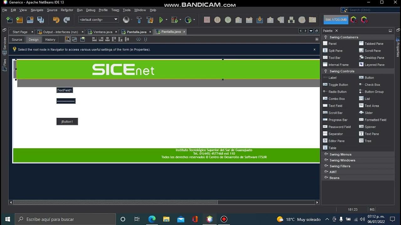Image resolution: width=401 pixels, height=225 pixels.
Task: Expand the Beans palette category
Action: (x=326, y=178)
